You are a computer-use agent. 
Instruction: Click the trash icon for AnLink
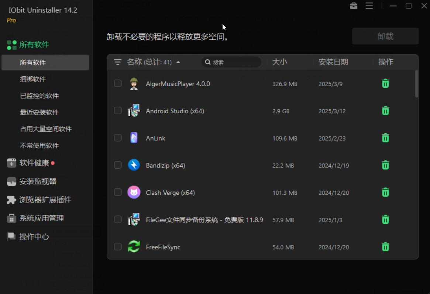click(385, 138)
